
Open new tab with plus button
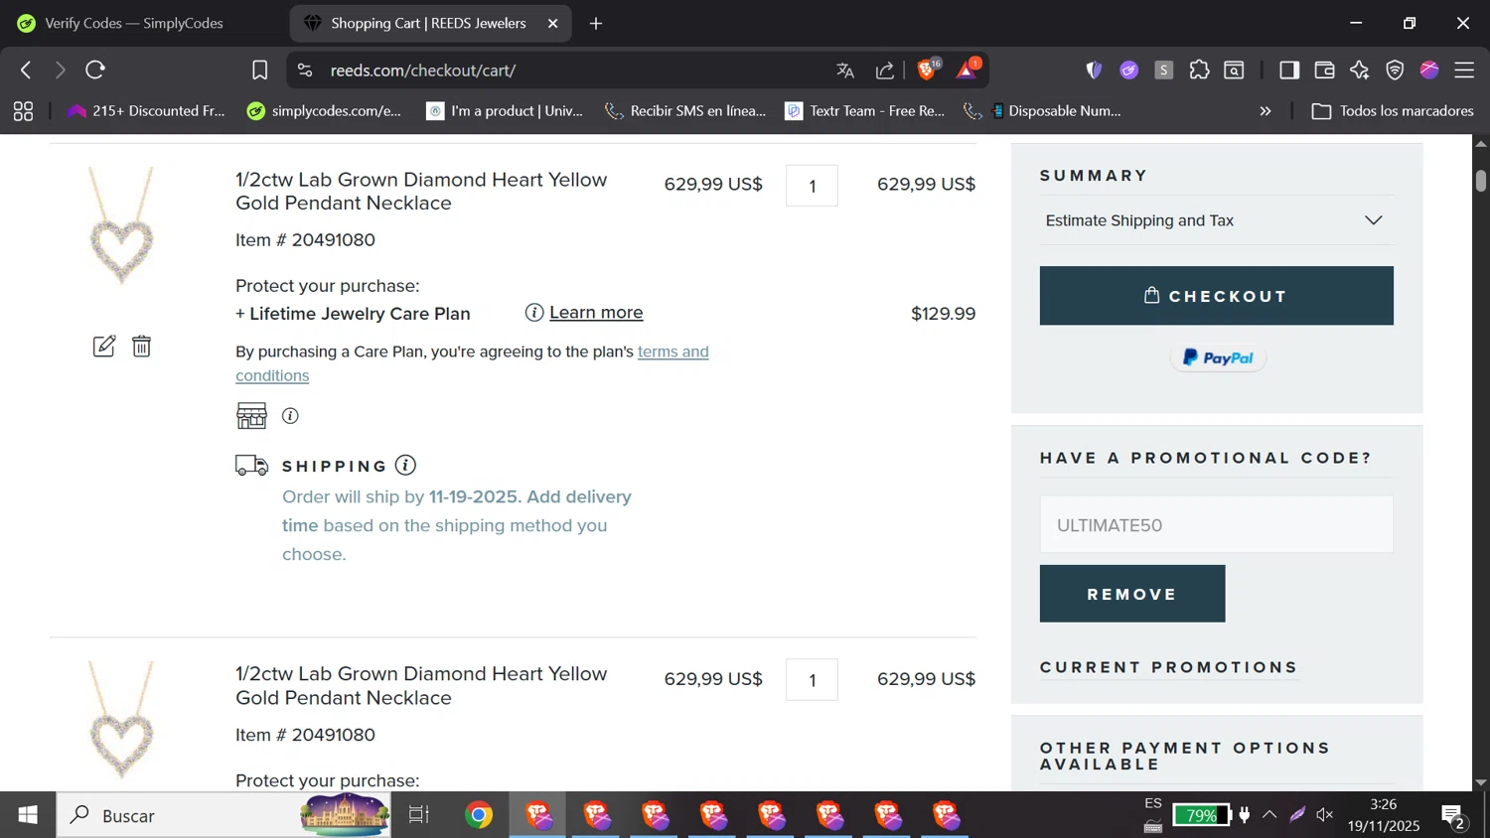(596, 24)
